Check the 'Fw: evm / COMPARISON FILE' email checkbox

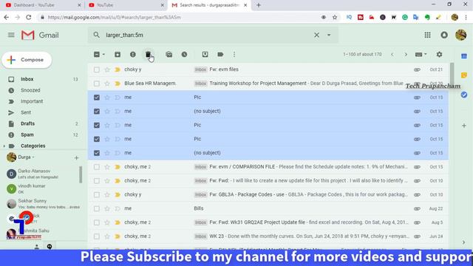[97, 167]
